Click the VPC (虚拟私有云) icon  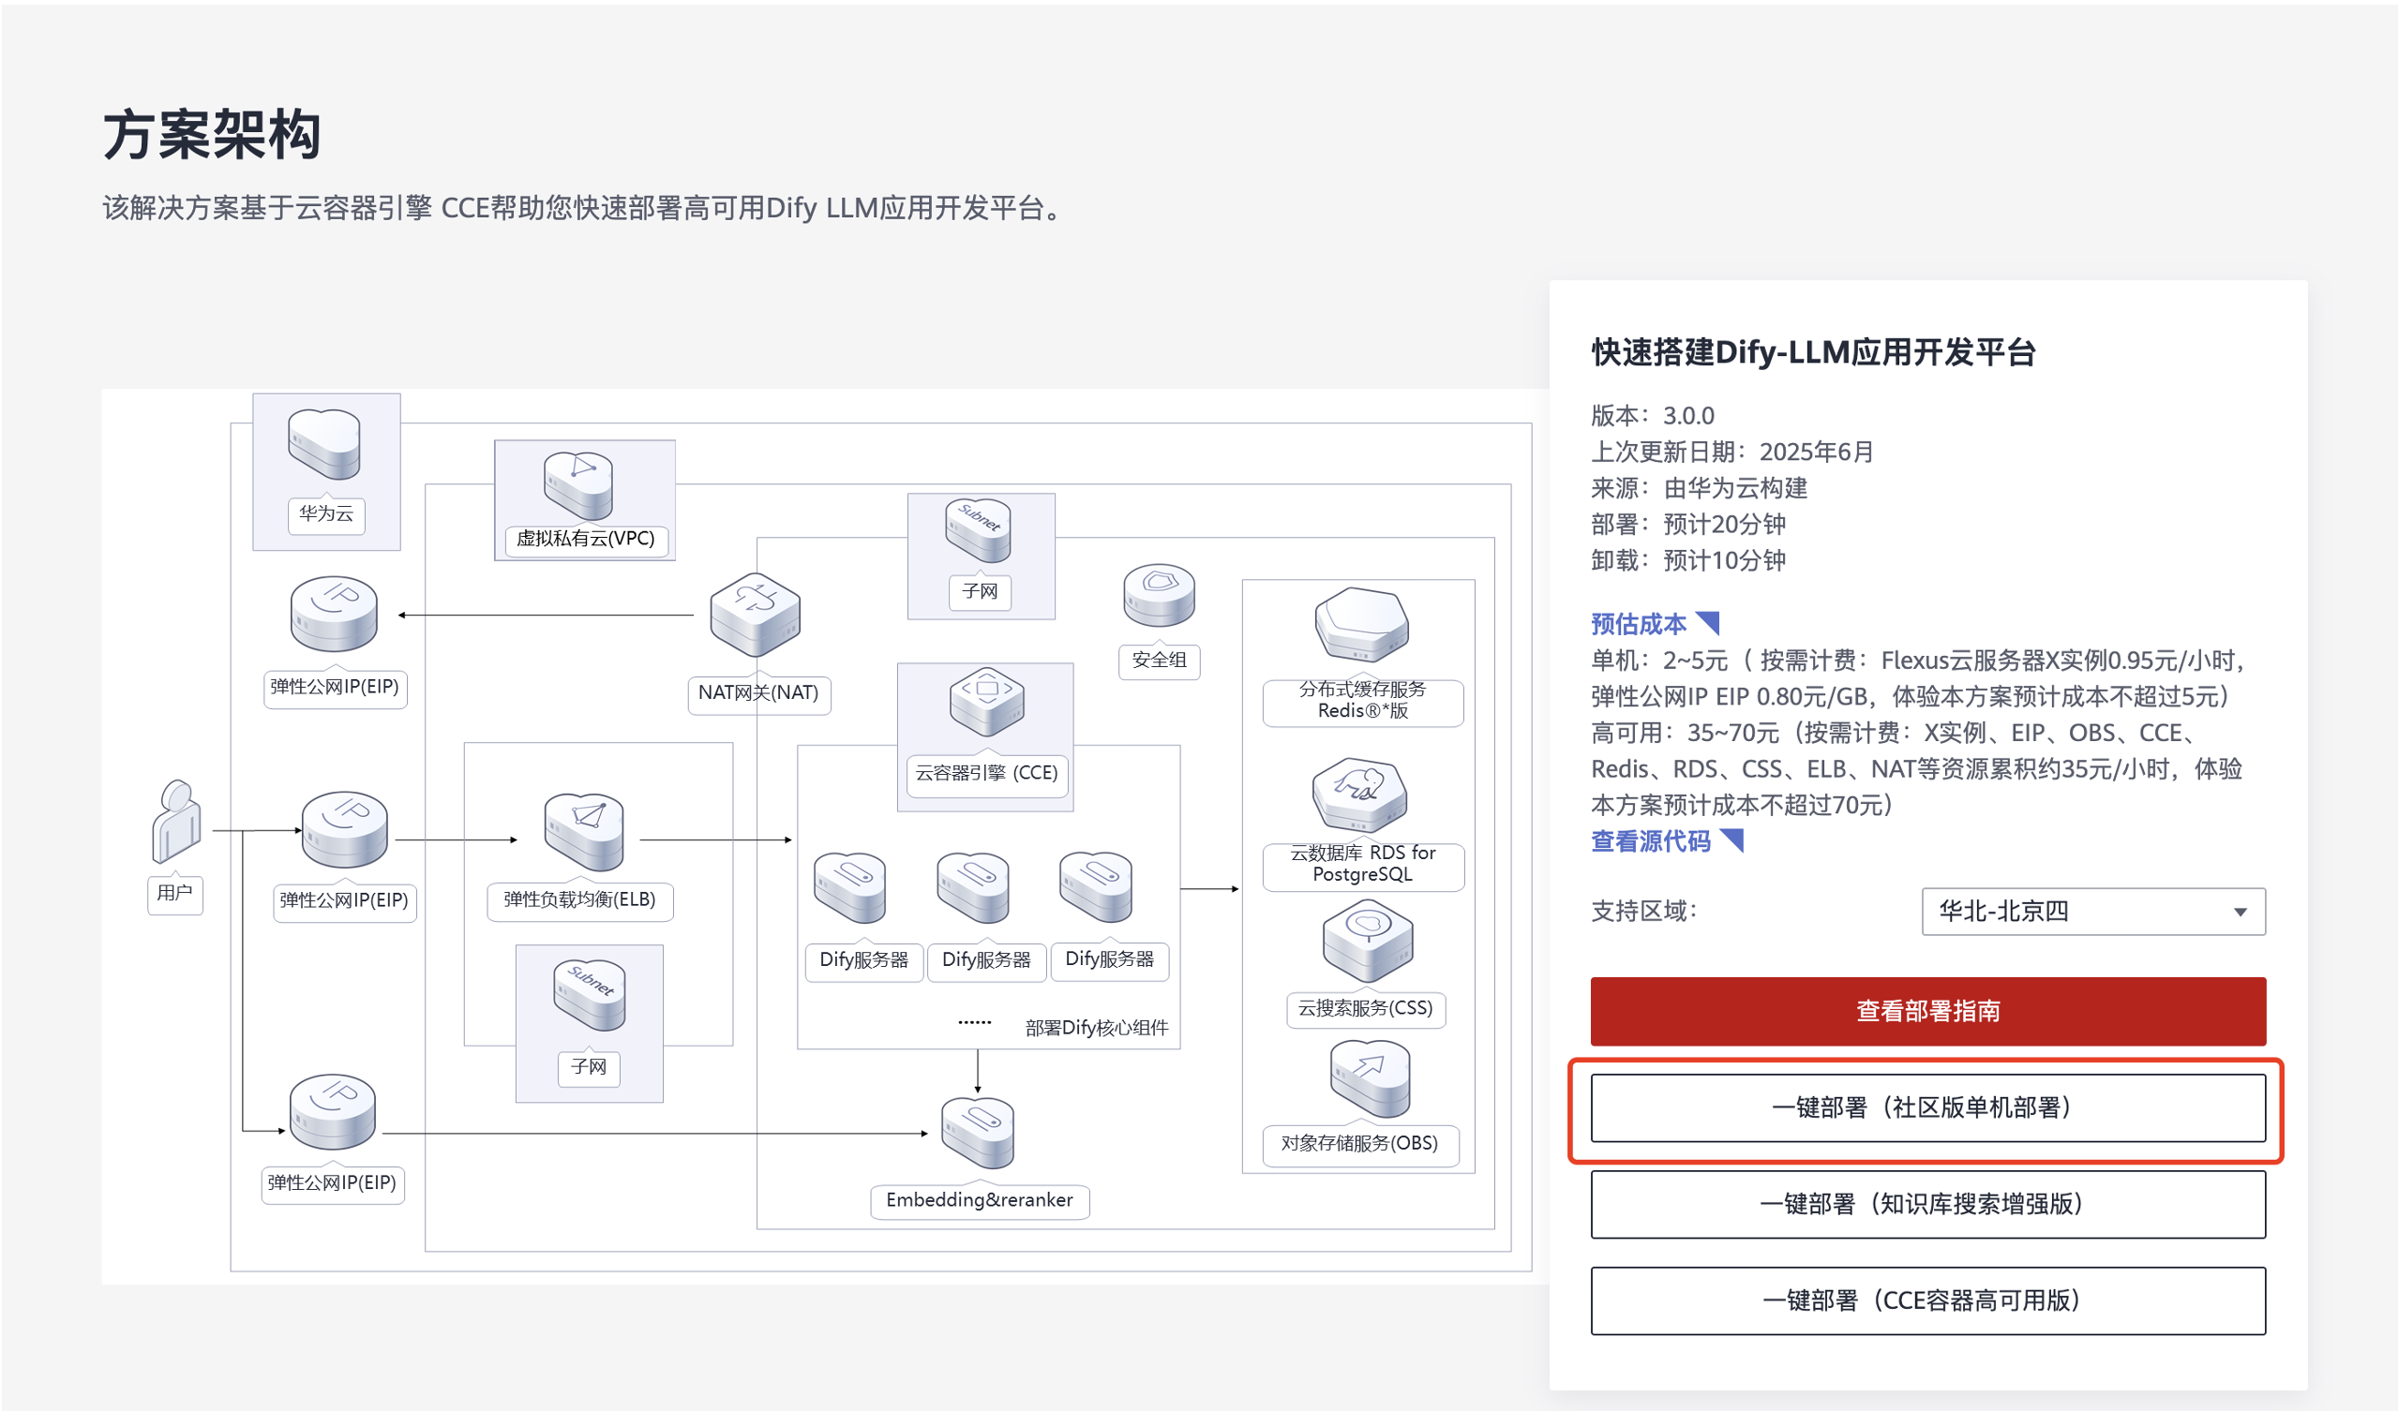pos(578,485)
